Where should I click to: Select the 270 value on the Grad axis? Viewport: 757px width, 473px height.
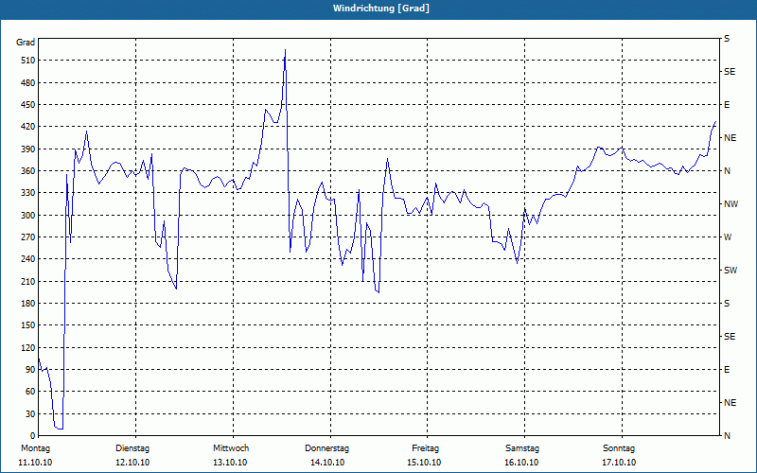pos(28,237)
